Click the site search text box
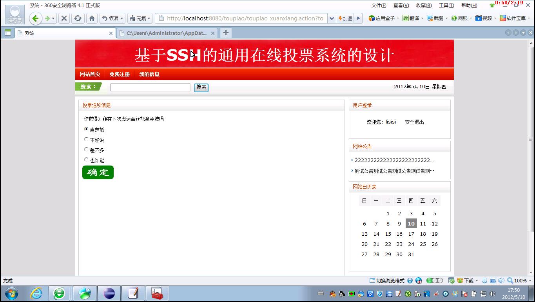 point(151,87)
